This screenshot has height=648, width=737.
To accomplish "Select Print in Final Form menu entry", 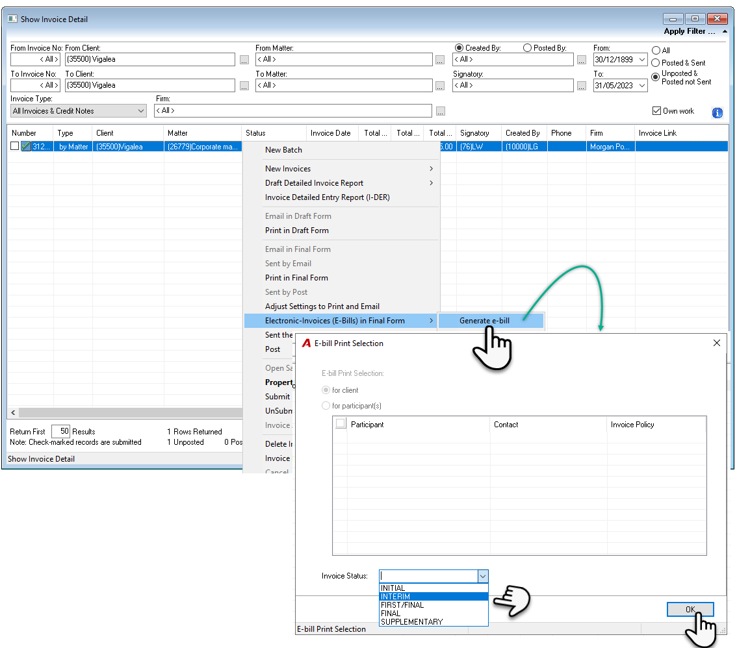I will pyautogui.click(x=296, y=278).
